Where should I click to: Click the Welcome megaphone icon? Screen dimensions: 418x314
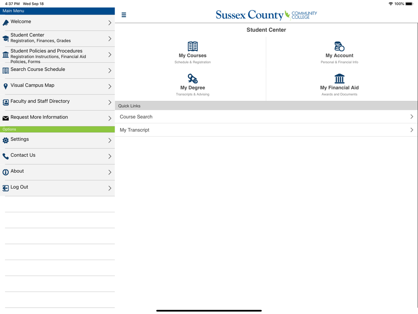coord(5,23)
